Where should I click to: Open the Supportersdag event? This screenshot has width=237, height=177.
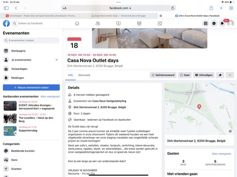pyautogui.click(x=31, y=131)
